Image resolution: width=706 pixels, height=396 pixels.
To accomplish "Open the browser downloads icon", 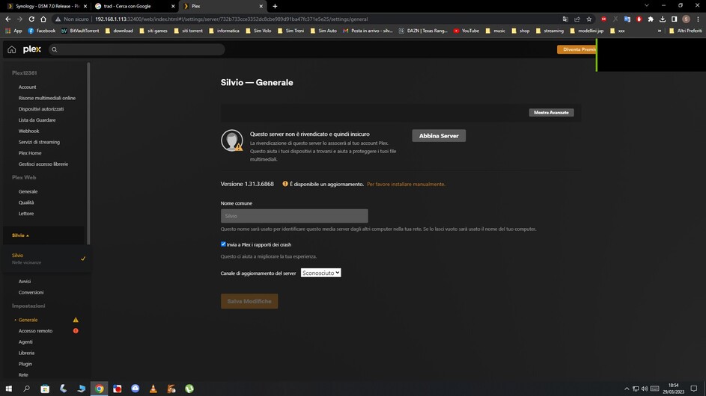I will tap(663, 19).
